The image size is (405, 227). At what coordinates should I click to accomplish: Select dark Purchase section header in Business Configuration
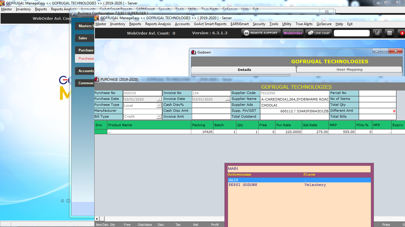click(85, 50)
